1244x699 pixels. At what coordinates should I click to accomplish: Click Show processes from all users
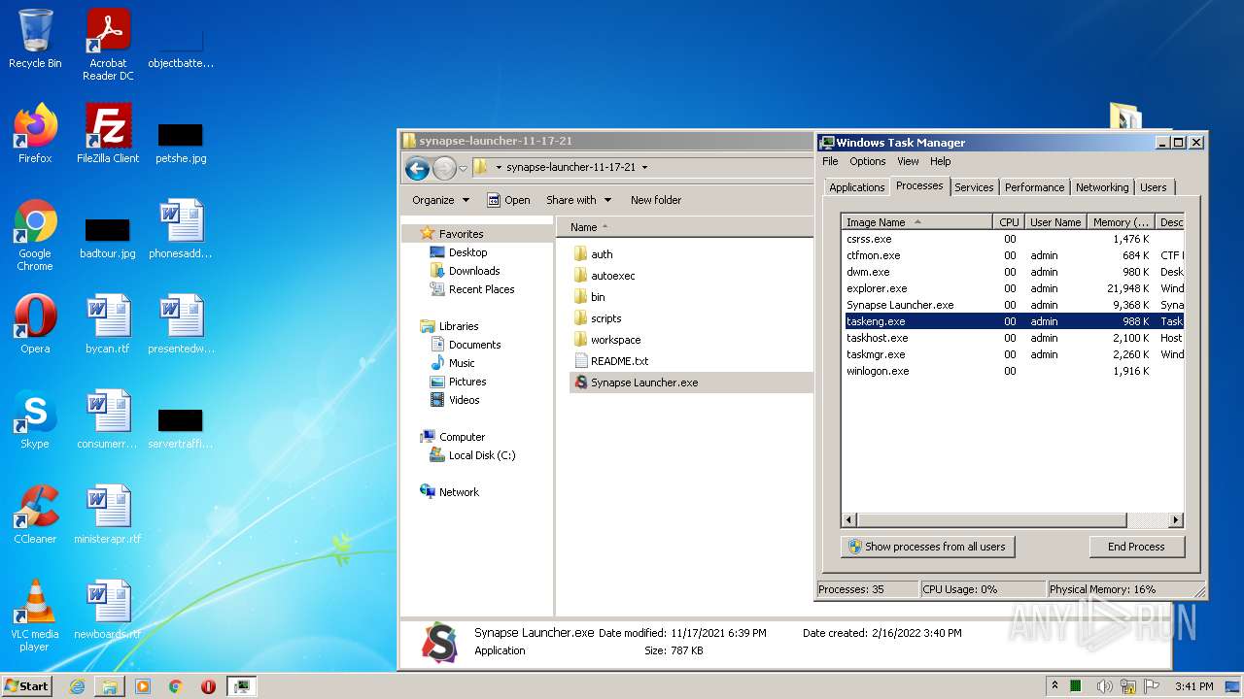[x=927, y=547]
